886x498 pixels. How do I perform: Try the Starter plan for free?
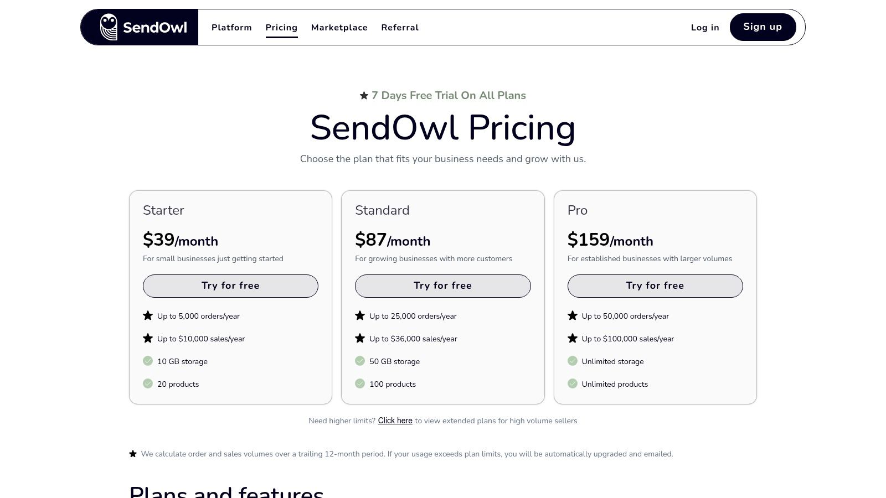coord(230,286)
